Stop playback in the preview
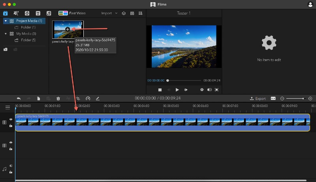 pyautogui.click(x=160, y=90)
